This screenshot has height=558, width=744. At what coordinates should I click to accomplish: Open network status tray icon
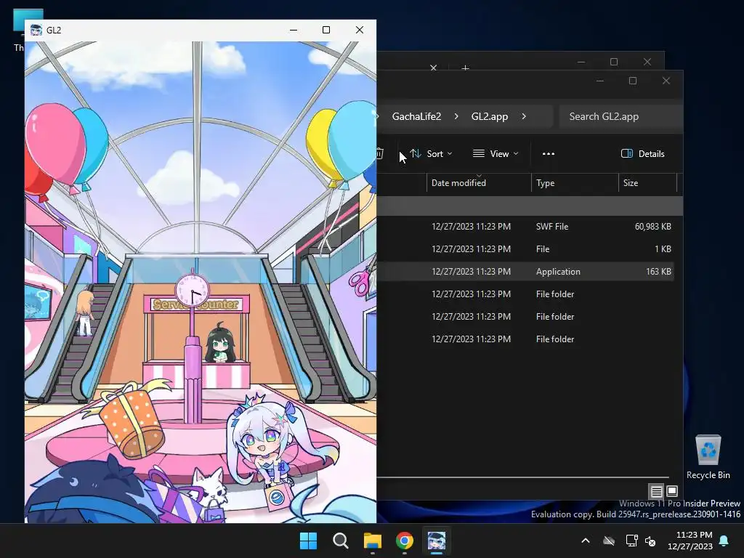coord(631,541)
